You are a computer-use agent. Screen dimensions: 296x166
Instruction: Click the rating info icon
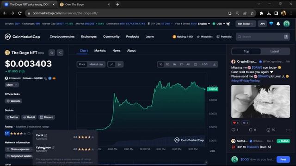click(29, 133)
